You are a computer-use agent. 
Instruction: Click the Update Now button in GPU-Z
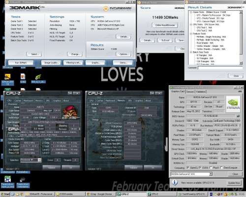pos(234,183)
